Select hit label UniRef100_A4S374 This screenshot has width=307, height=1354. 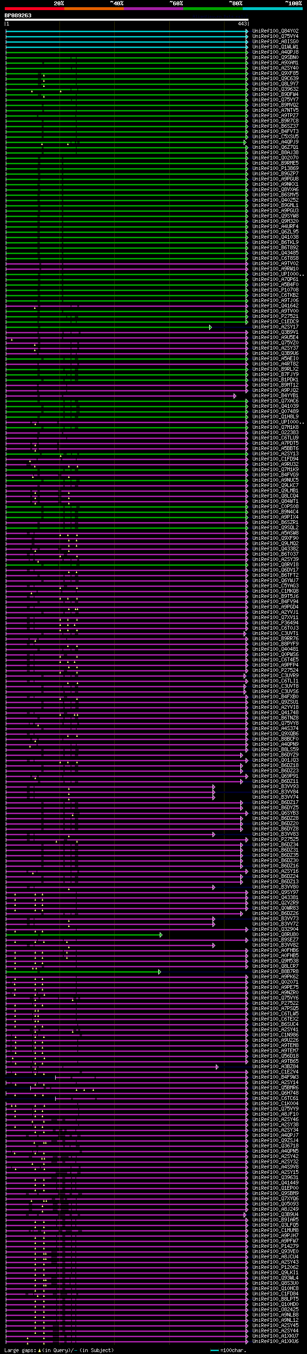pyautogui.click(x=275, y=728)
